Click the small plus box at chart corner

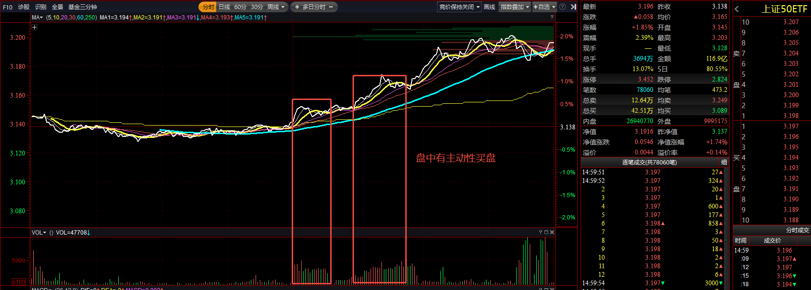pyautogui.click(x=34, y=27)
